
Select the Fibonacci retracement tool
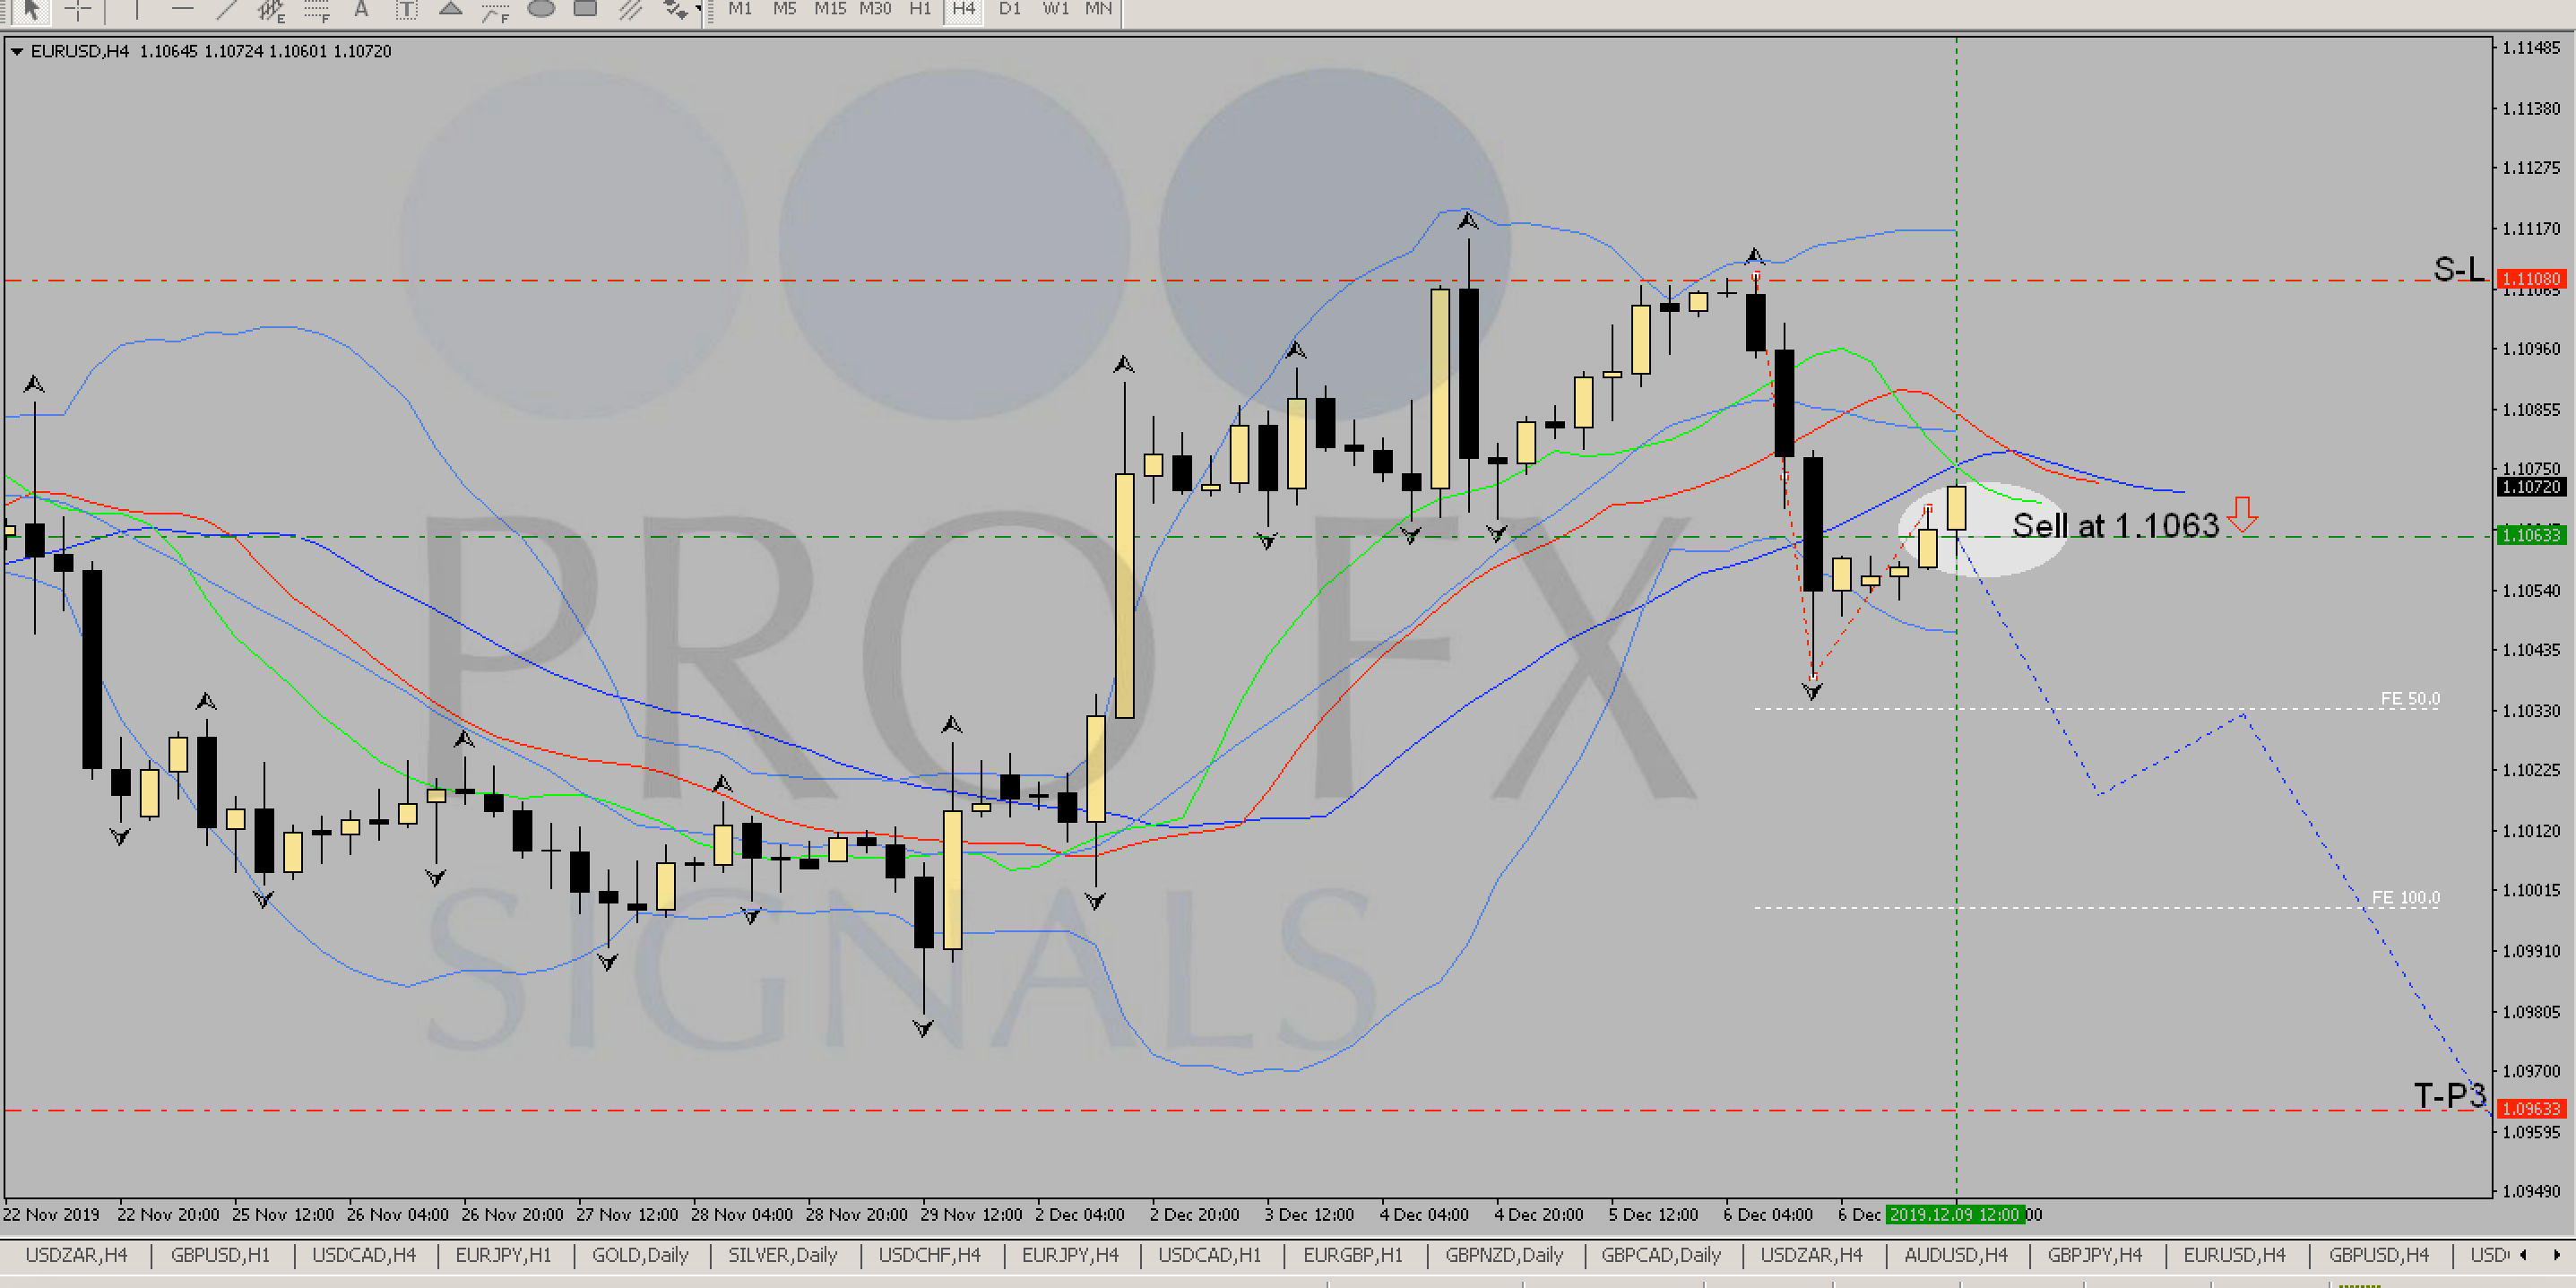pyautogui.click(x=317, y=11)
